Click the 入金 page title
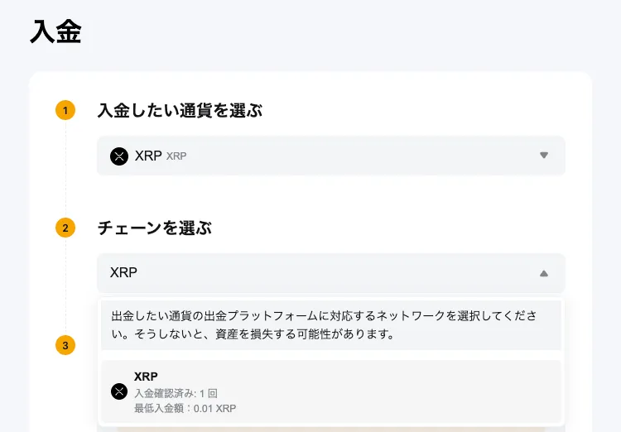 pyautogui.click(x=55, y=31)
